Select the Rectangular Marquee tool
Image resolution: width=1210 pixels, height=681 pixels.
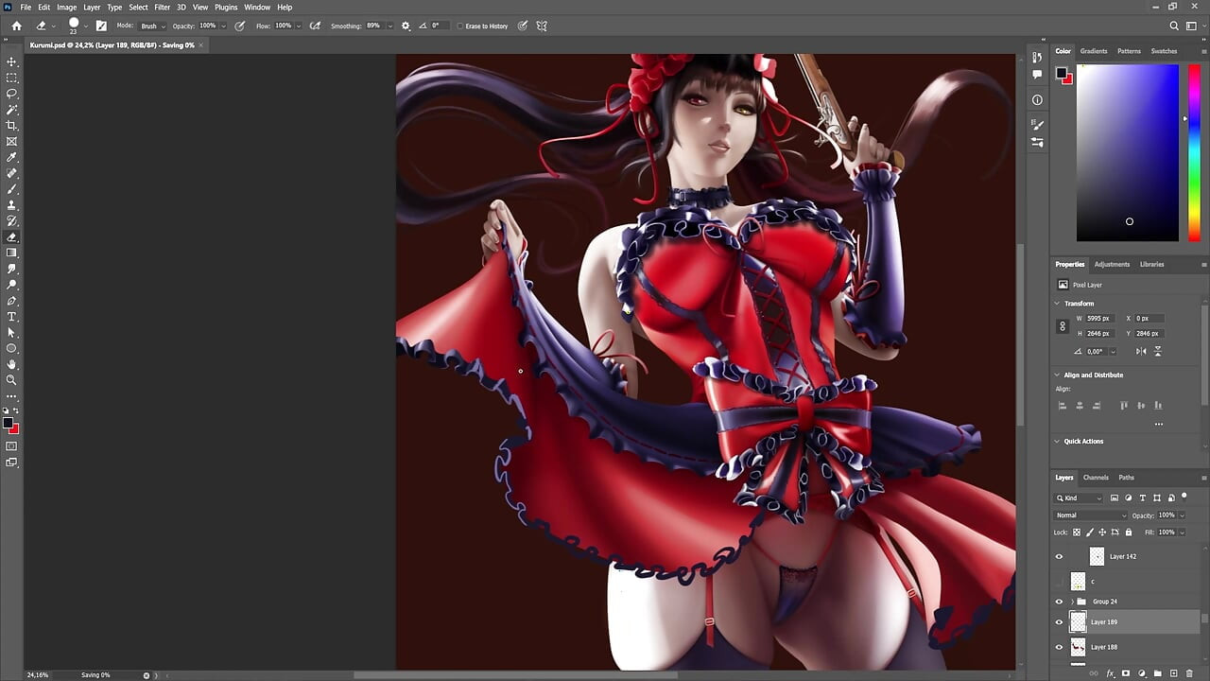click(12, 78)
